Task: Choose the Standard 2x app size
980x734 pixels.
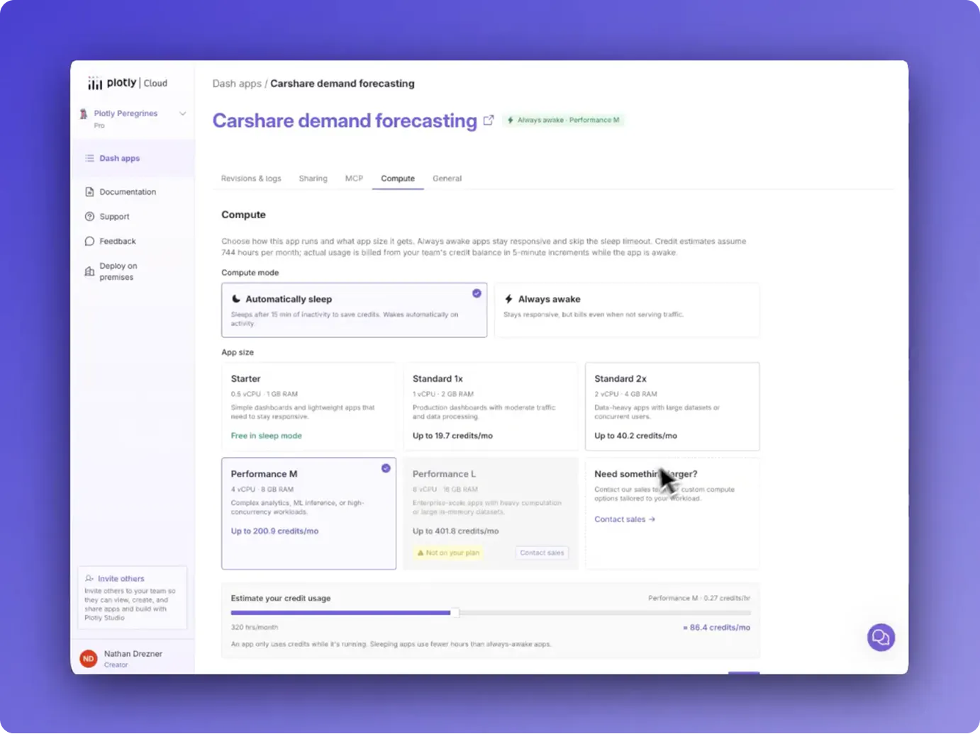Action: click(x=672, y=407)
